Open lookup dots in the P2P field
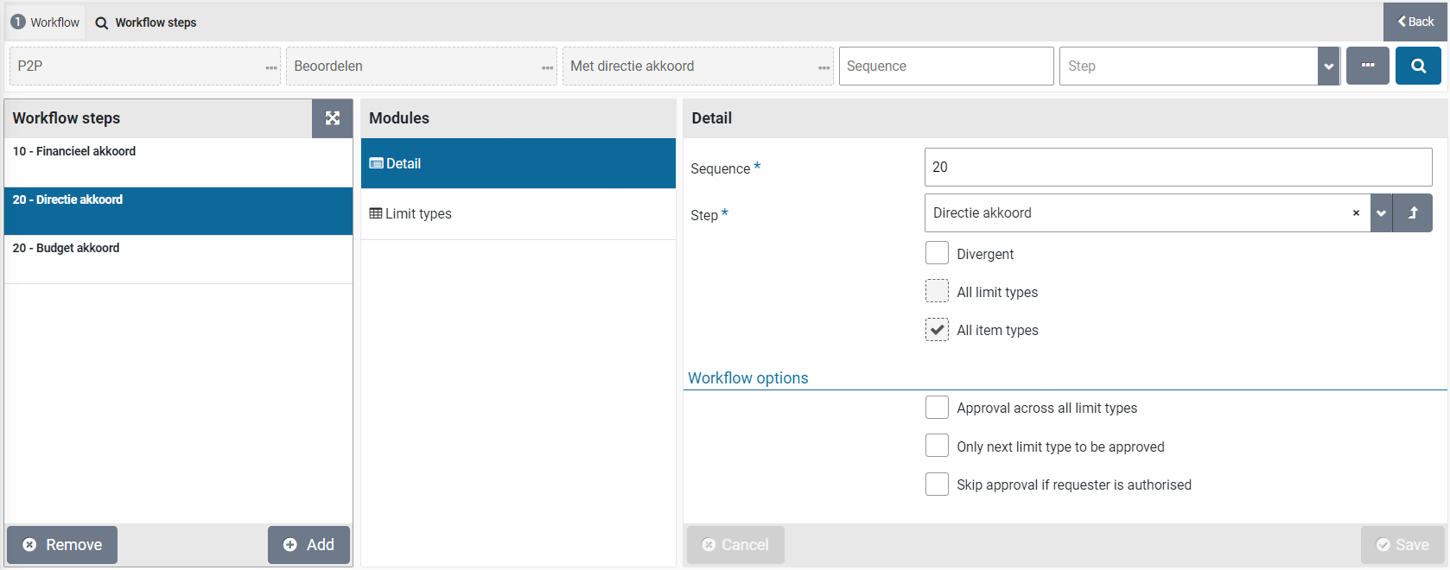This screenshot has height=570, width=1450. point(271,67)
